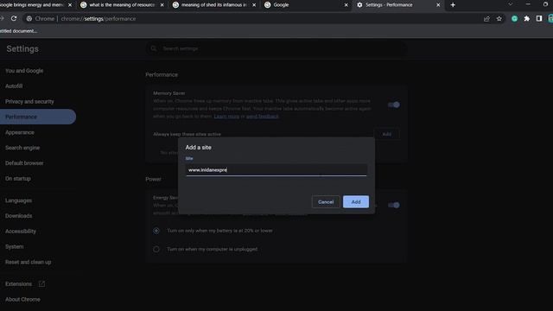This screenshot has height=311, width=553.
Task: Open the Untitled document bookmark
Action: click(x=18, y=31)
